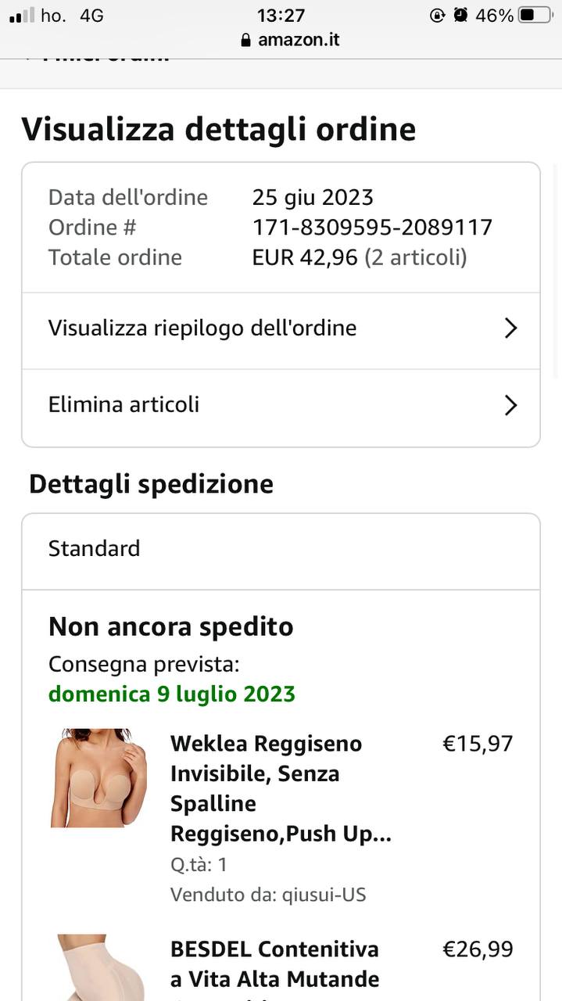Tap the €15,97 price of Weklea item
Viewport: 562px width, 1001px height.
(x=478, y=743)
